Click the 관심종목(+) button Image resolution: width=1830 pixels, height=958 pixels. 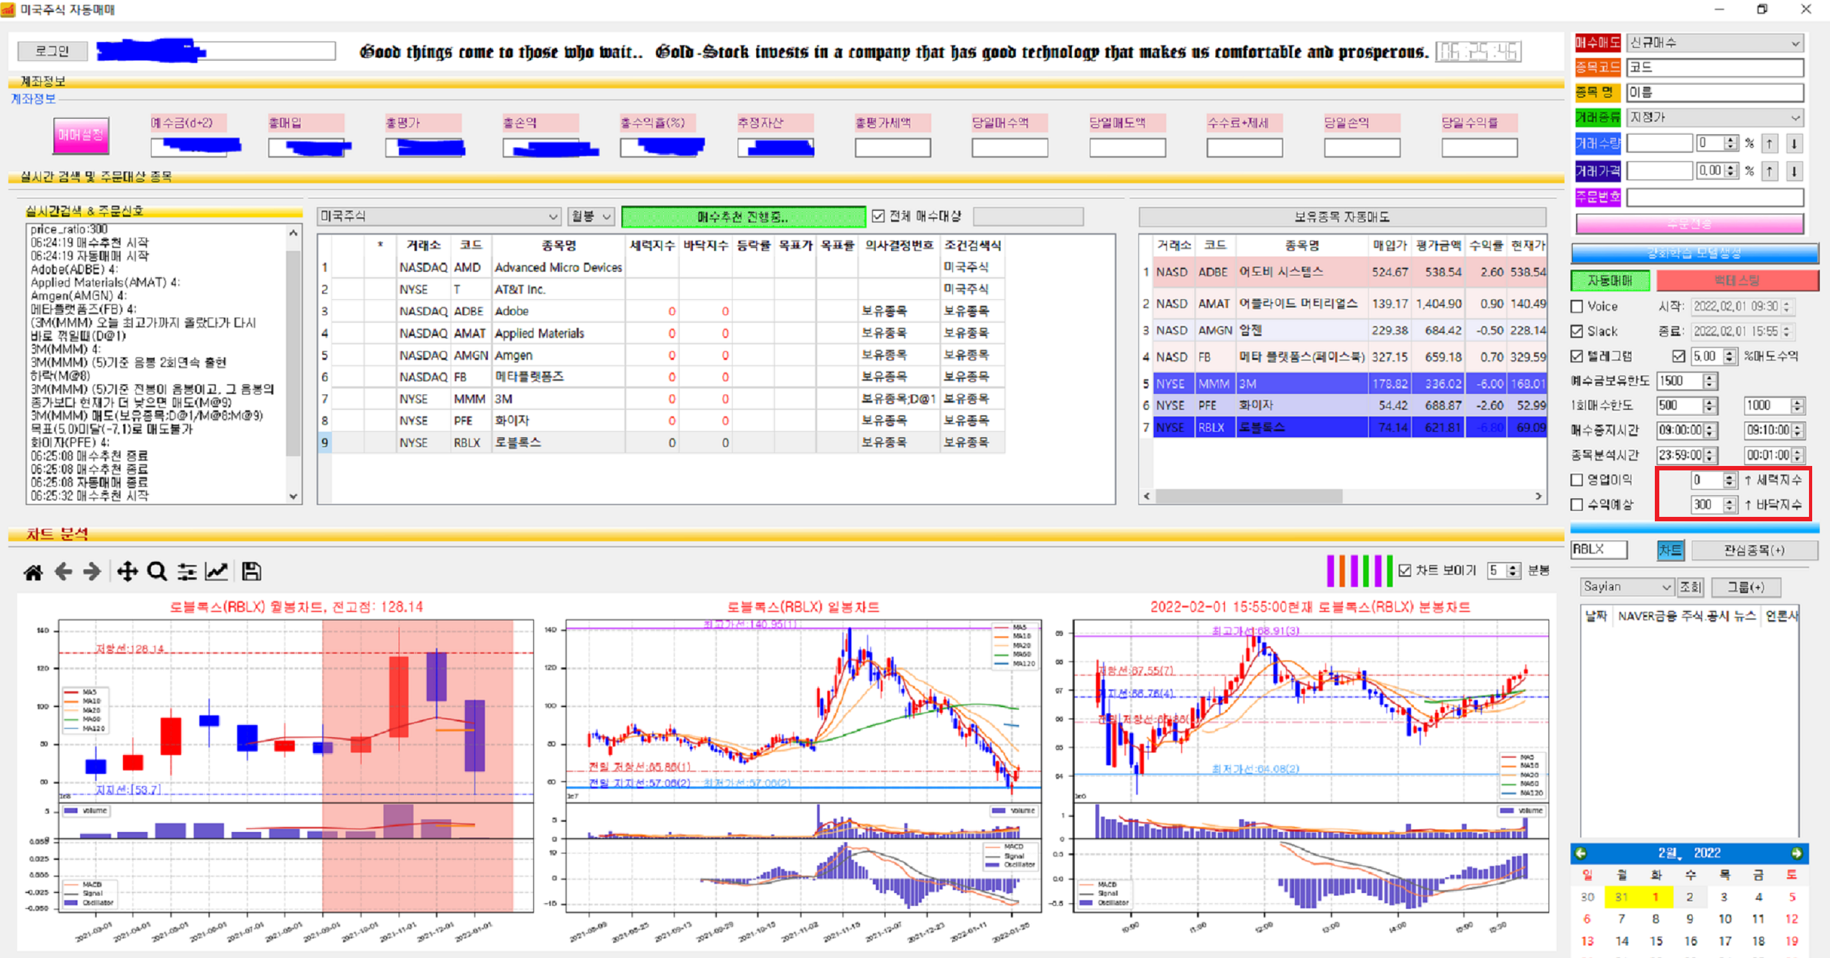1754,550
